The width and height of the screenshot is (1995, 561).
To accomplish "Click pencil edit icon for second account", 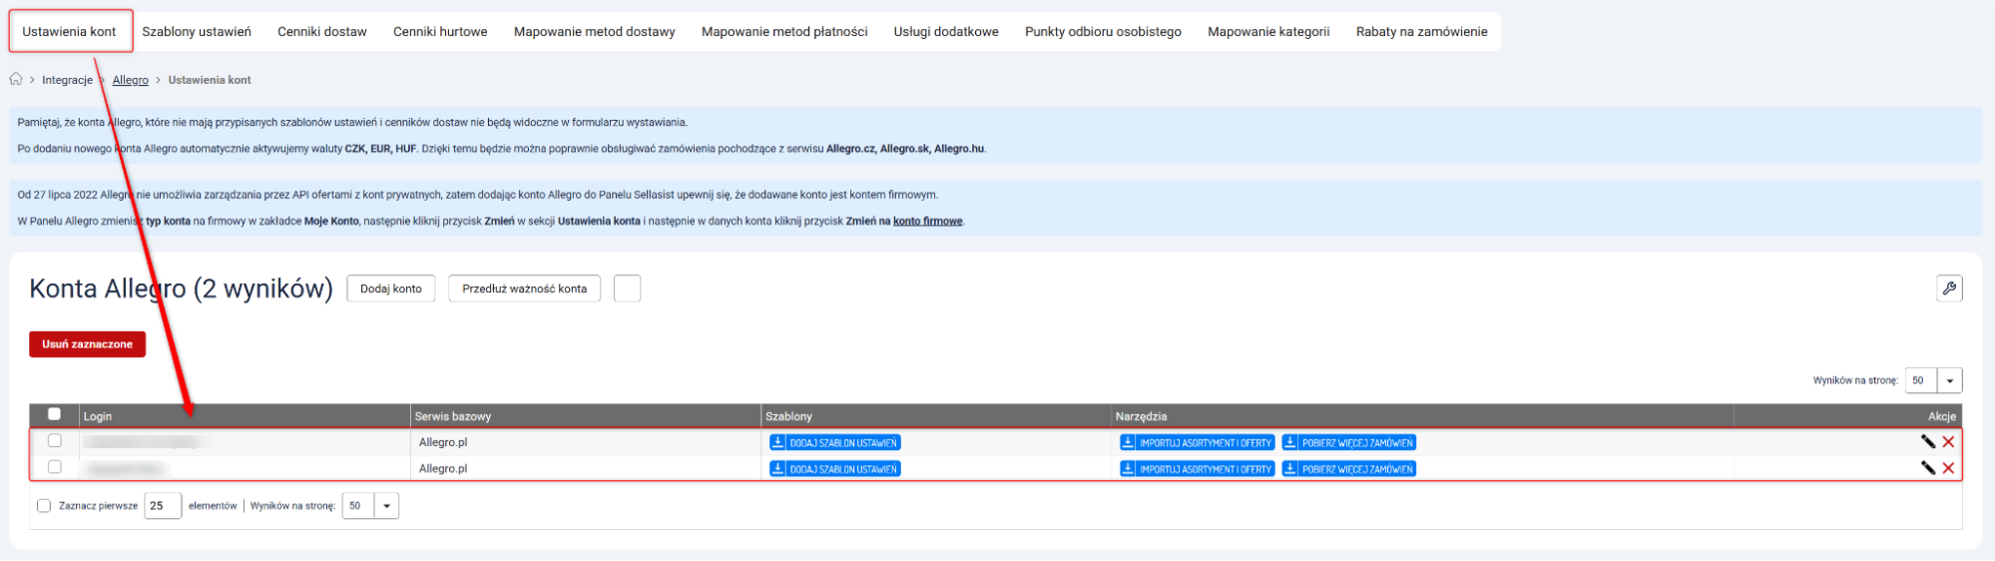I will 1927,468.
